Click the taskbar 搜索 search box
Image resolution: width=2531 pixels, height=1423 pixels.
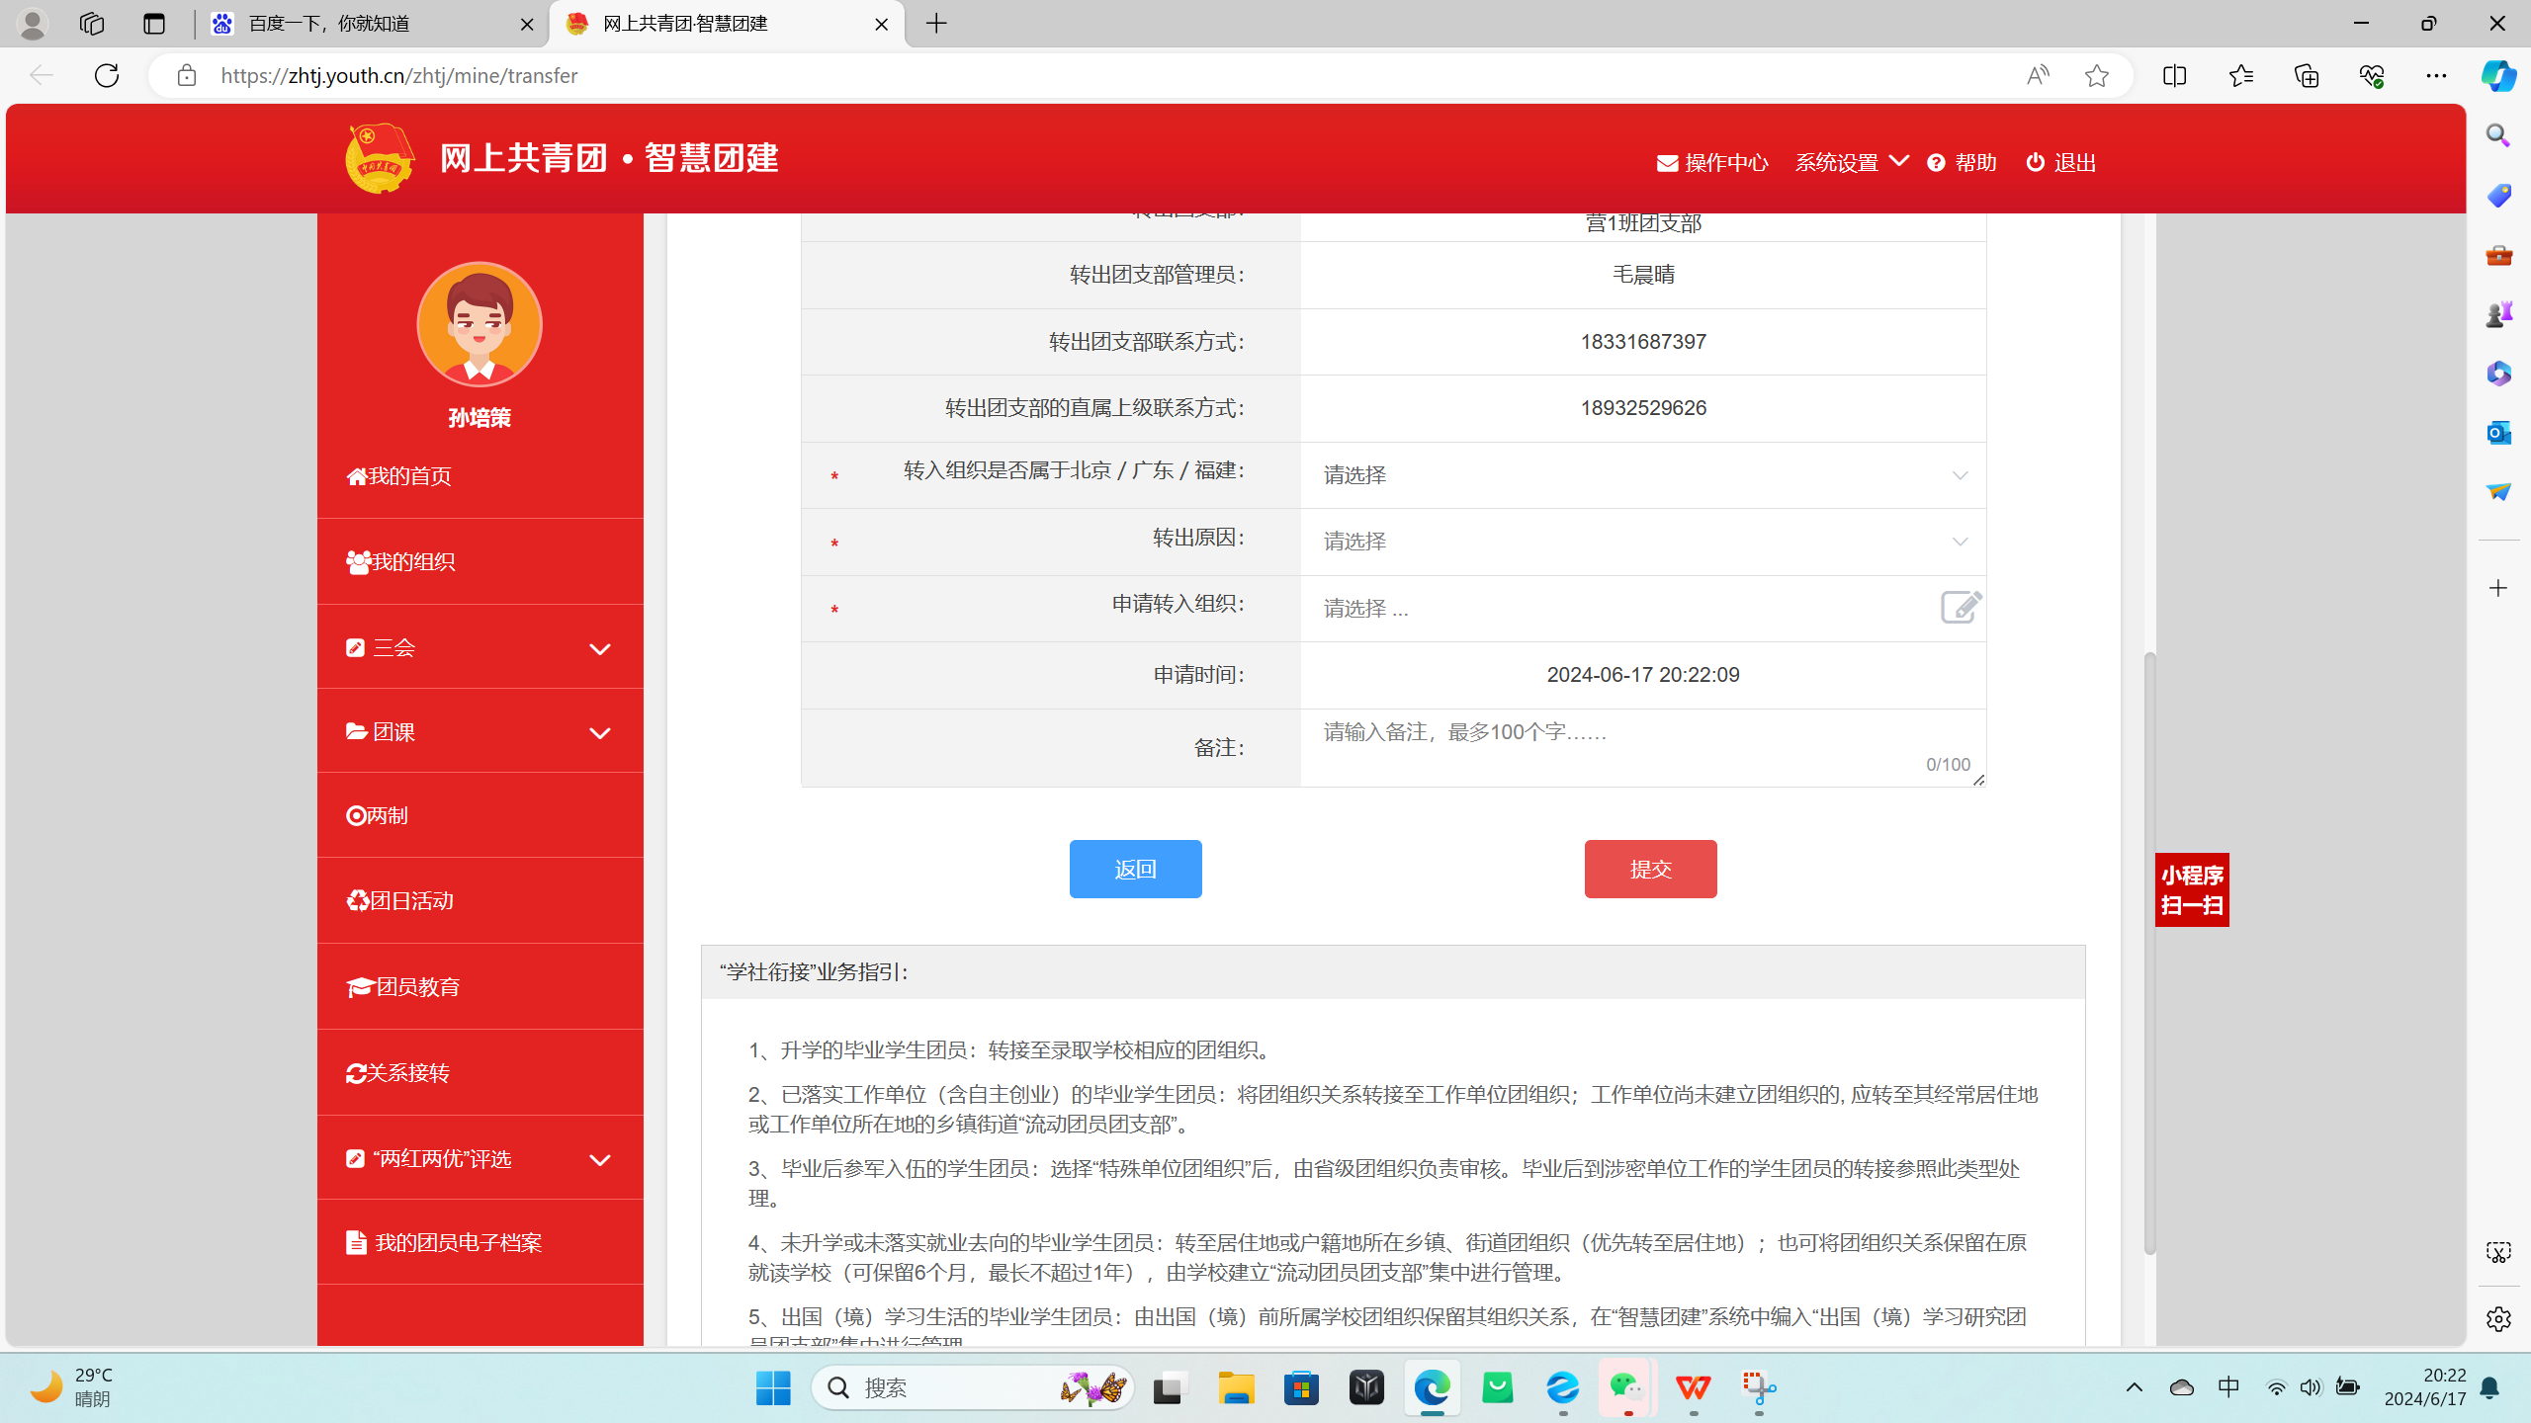coord(973,1387)
